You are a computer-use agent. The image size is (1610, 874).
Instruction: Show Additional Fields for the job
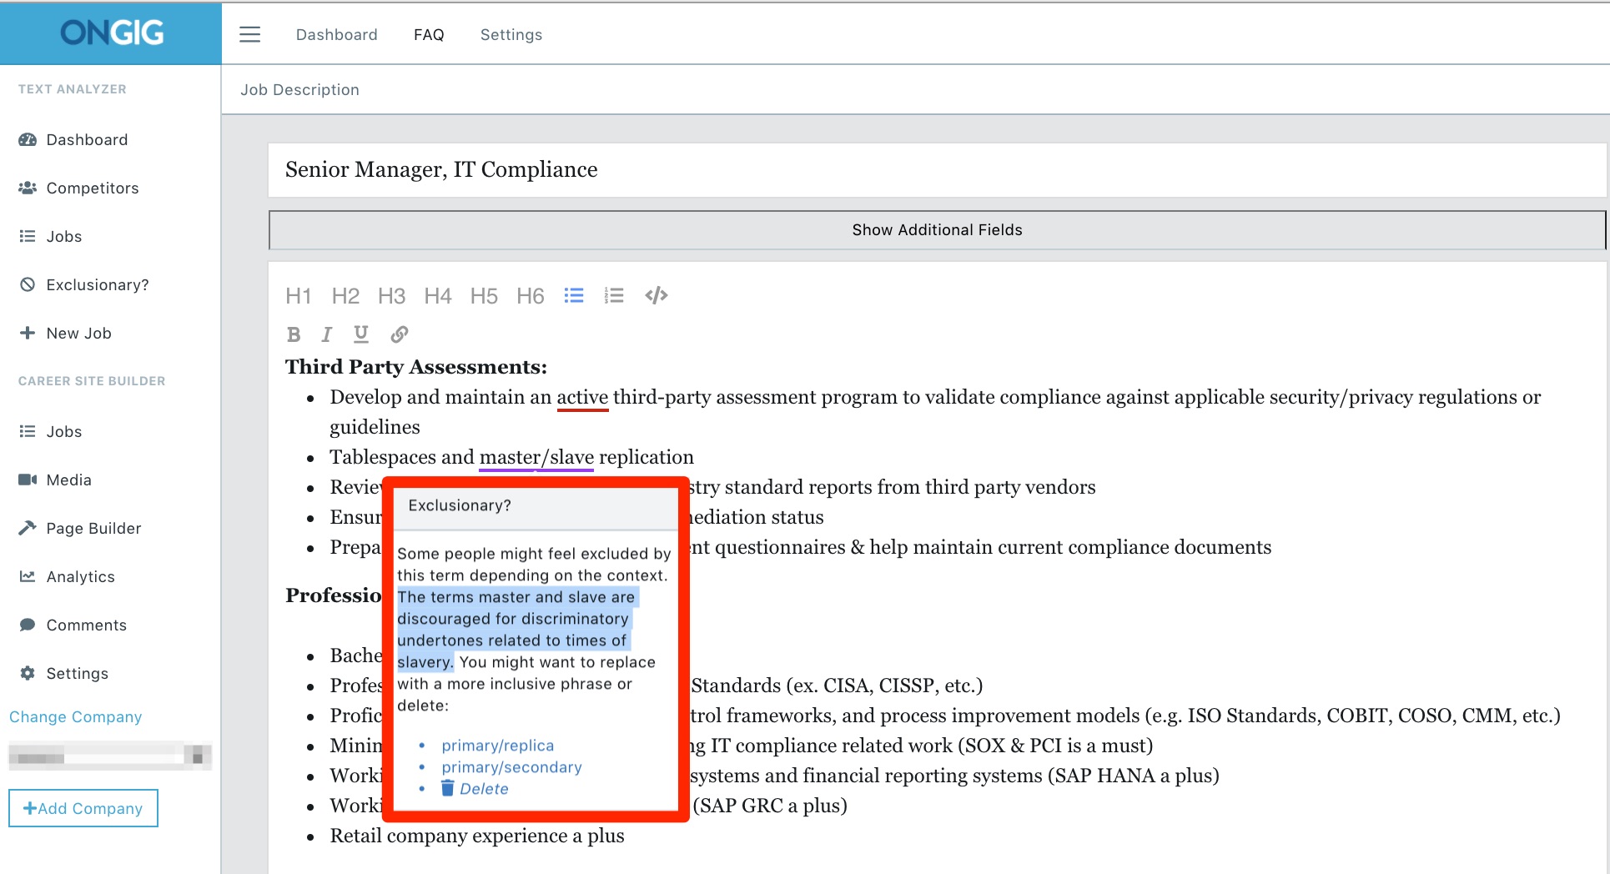point(936,229)
